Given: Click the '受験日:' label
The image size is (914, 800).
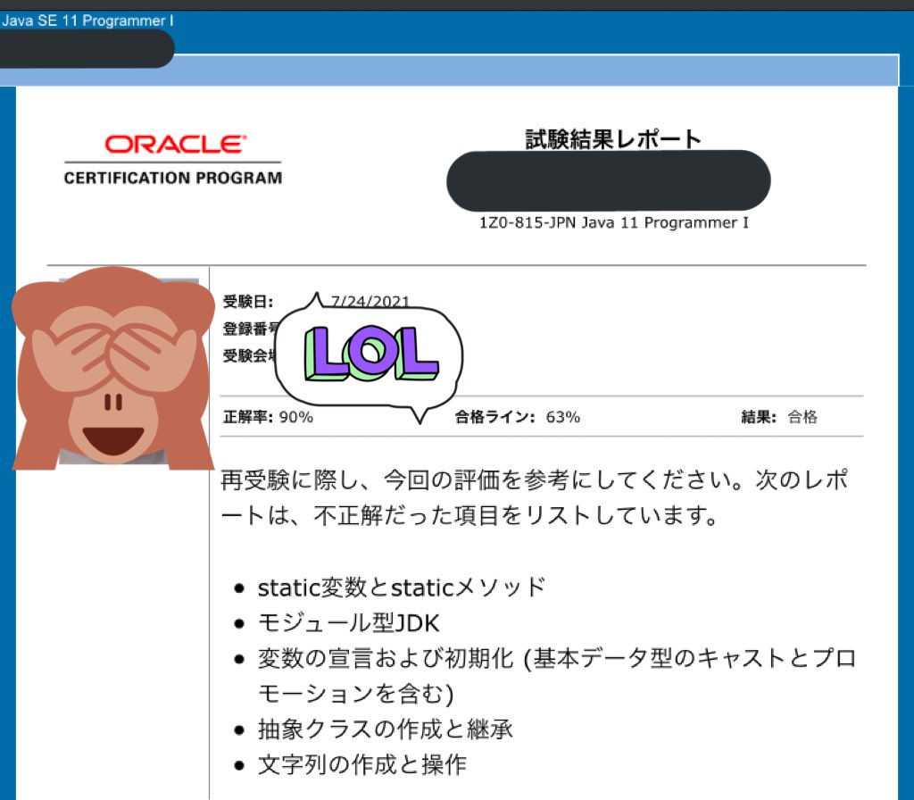Looking at the screenshot, I should pos(248,302).
